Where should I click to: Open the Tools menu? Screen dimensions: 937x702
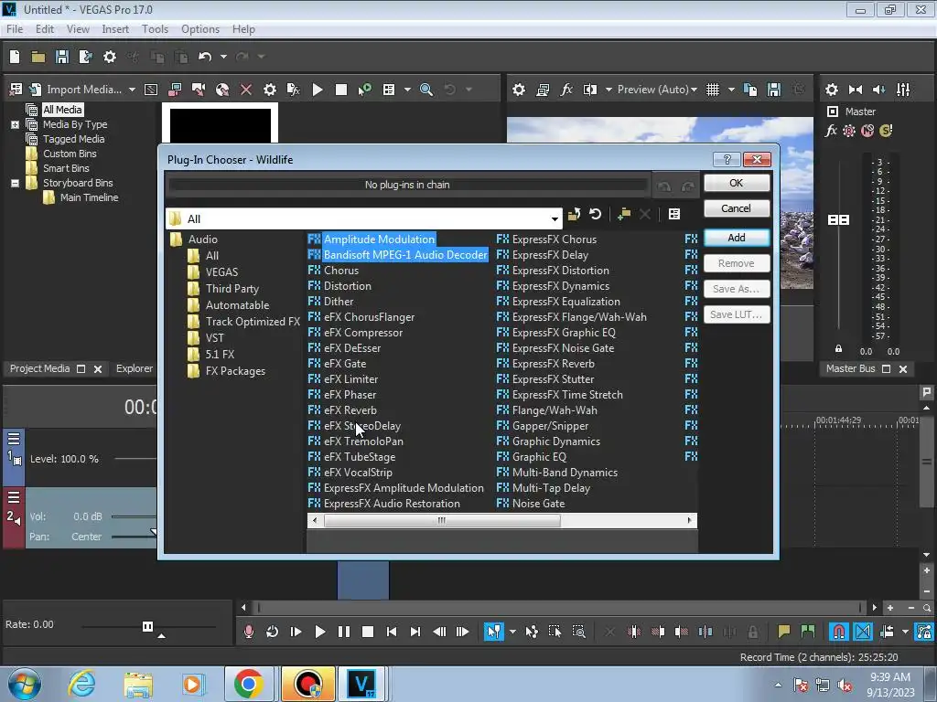click(155, 29)
